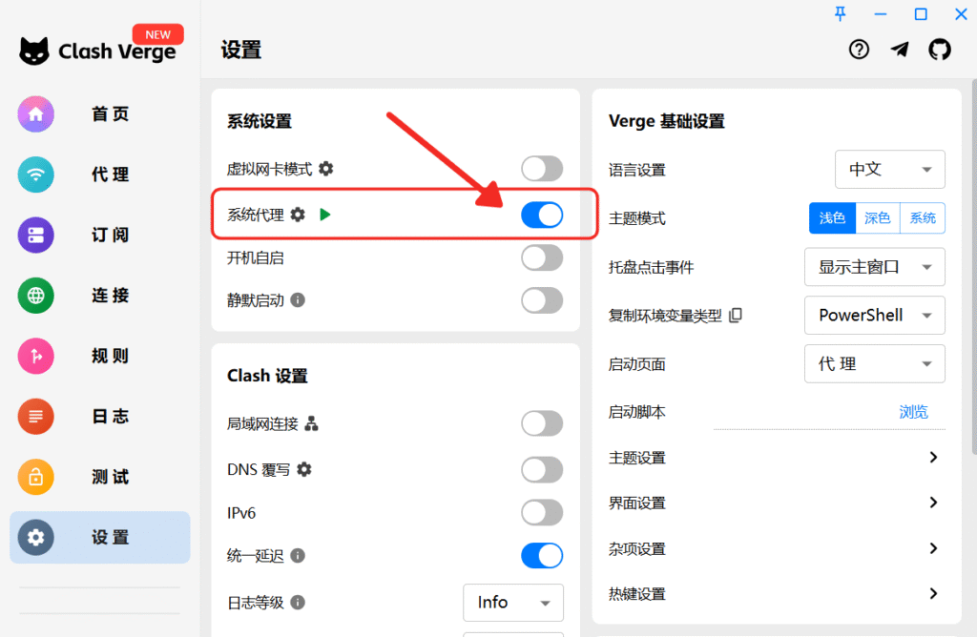Viewport: 977px width, 637px height.
Task: Open the 语言设置 dropdown
Action: [x=889, y=170]
